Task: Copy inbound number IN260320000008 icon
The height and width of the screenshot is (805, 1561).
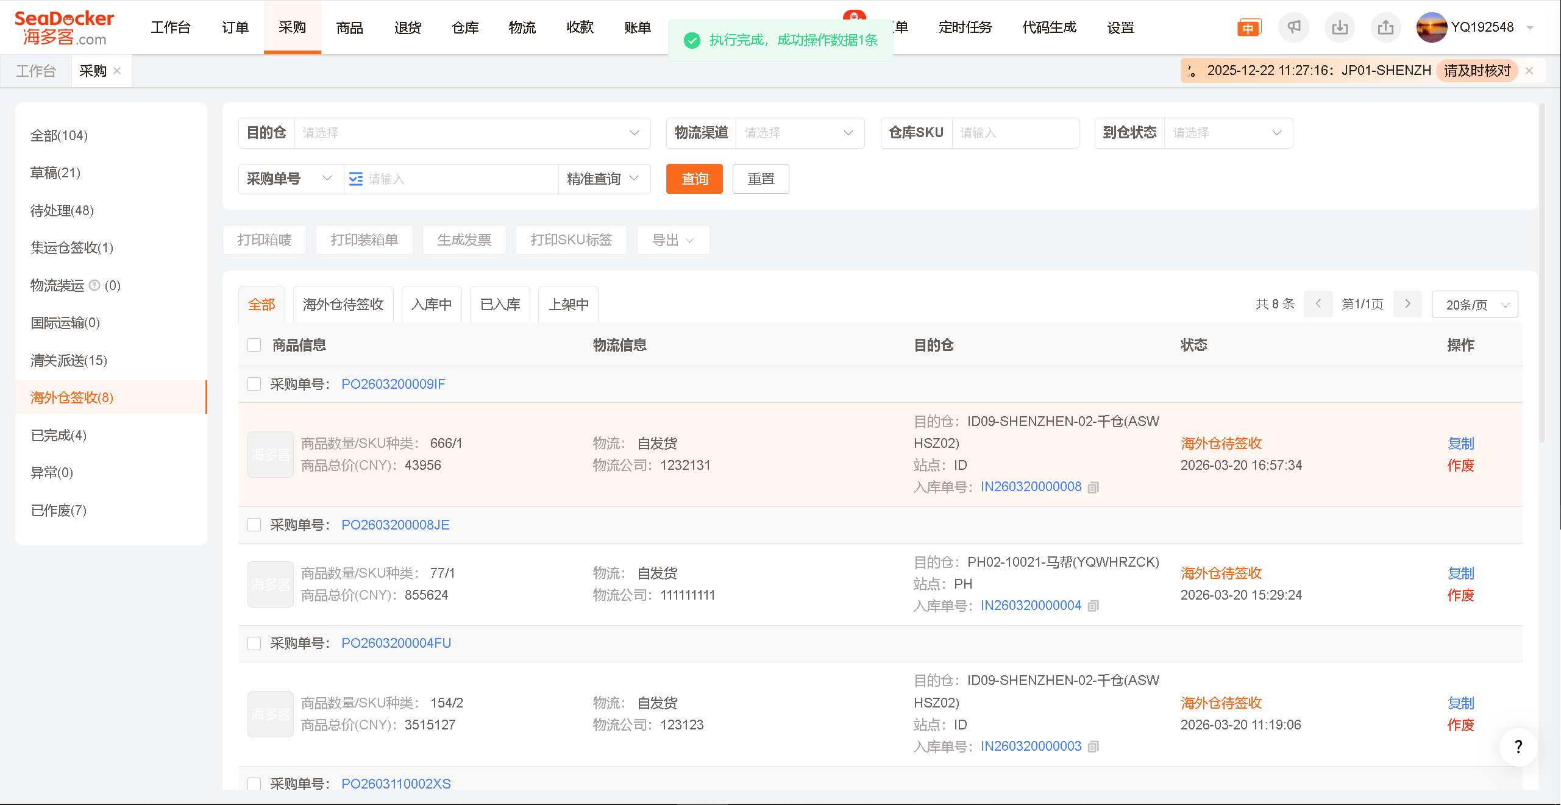Action: (x=1093, y=488)
